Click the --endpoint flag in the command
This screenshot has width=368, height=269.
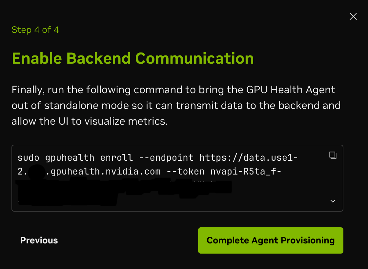pos(166,158)
